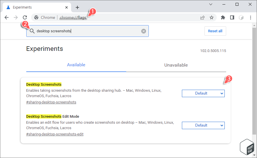Click the cube extension icon in toolbar

pos(241,17)
